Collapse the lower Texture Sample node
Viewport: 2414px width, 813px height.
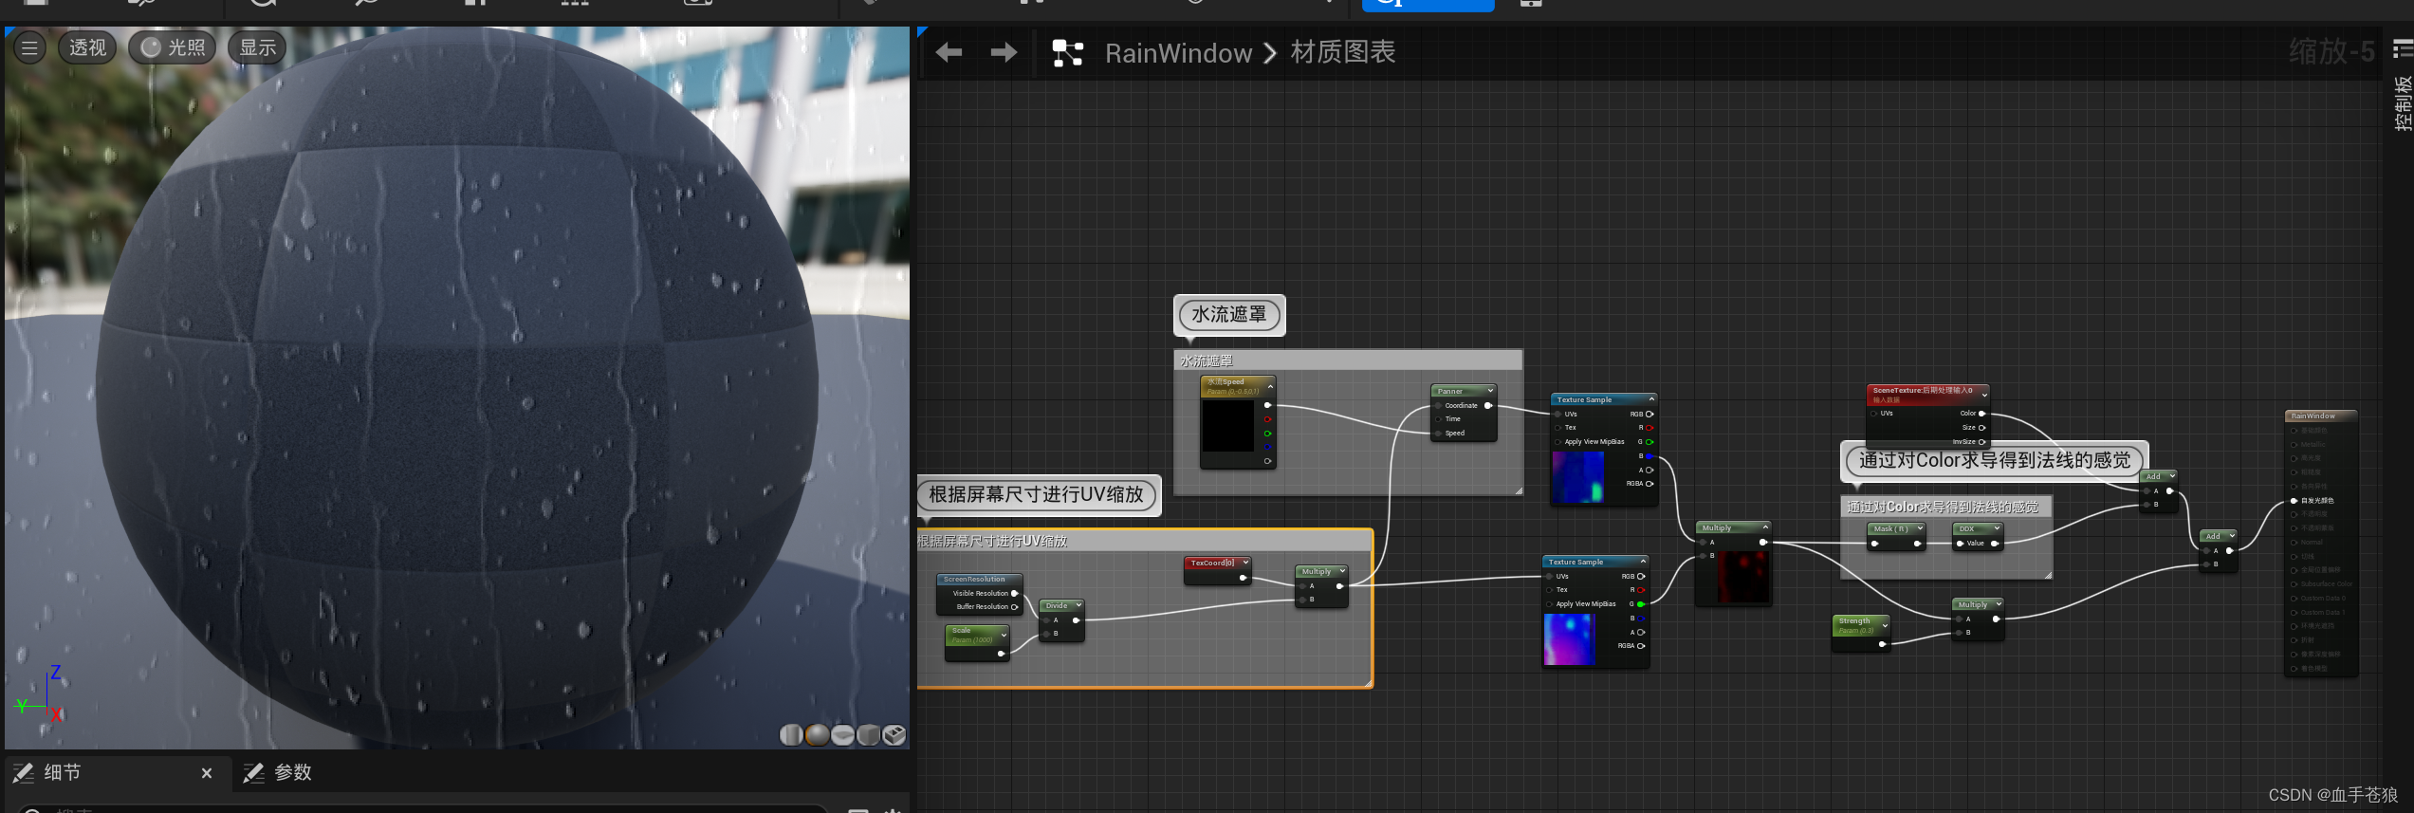[1643, 562]
